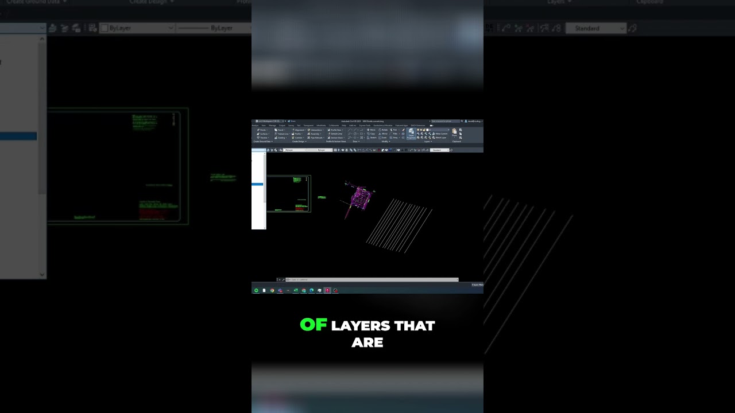
Task: Click the purple site drawing in viewport
Action: pyautogui.click(x=360, y=197)
